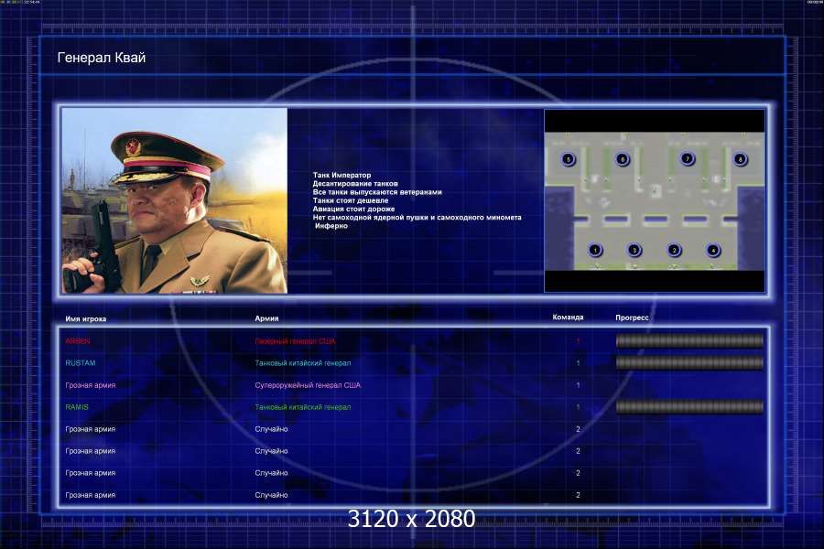This screenshot has width=824, height=549.
Task: Click team number in RAMIS's row
Action: pos(578,407)
